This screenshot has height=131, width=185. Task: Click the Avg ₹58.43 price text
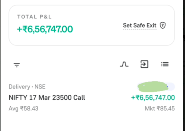pyautogui.click(x=23, y=109)
